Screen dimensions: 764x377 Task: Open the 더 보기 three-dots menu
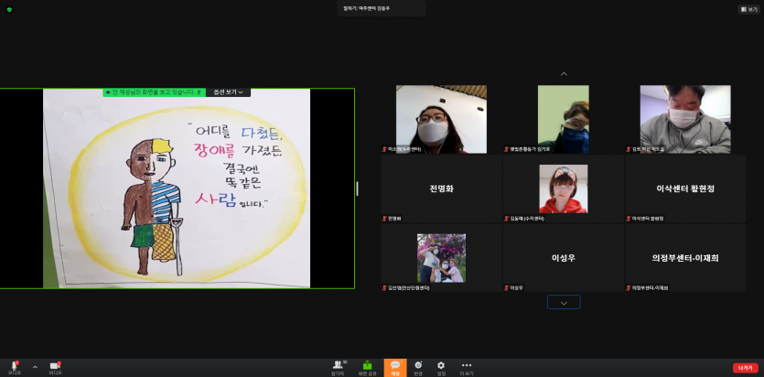point(467,366)
